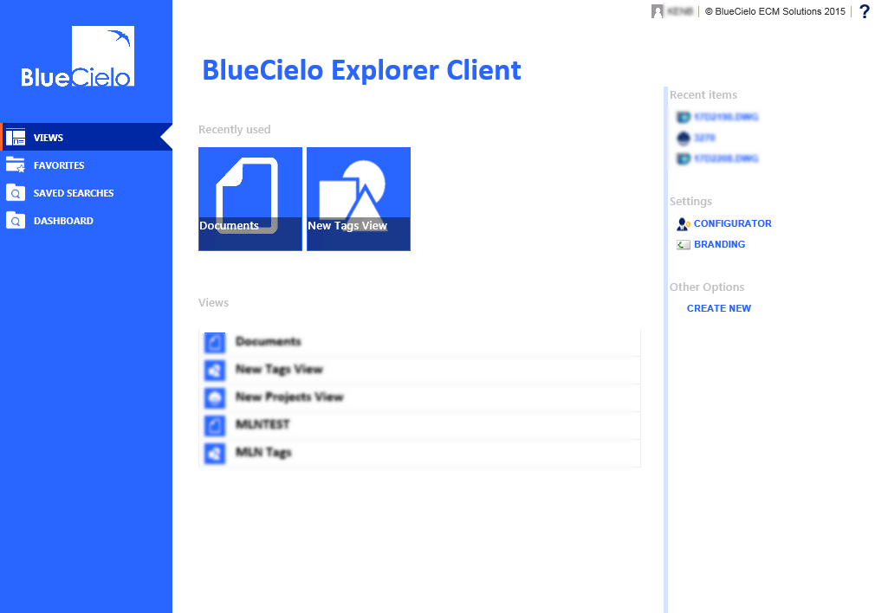Image resolution: width=875 pixels, height=613 pixels.
Task: Open the third recent item DWG file
Action: click(725, 158)
